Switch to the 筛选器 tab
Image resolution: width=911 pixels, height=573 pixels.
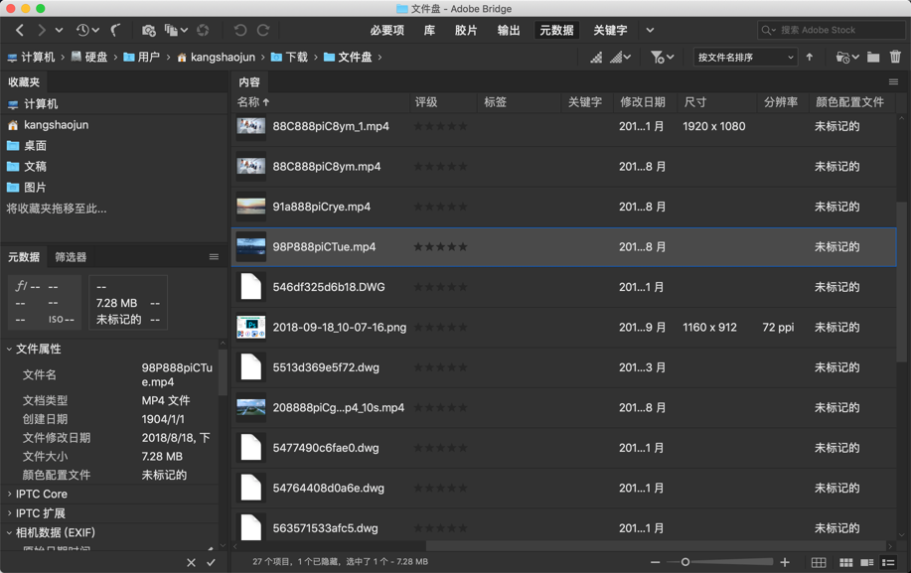[x=71, y=257]
